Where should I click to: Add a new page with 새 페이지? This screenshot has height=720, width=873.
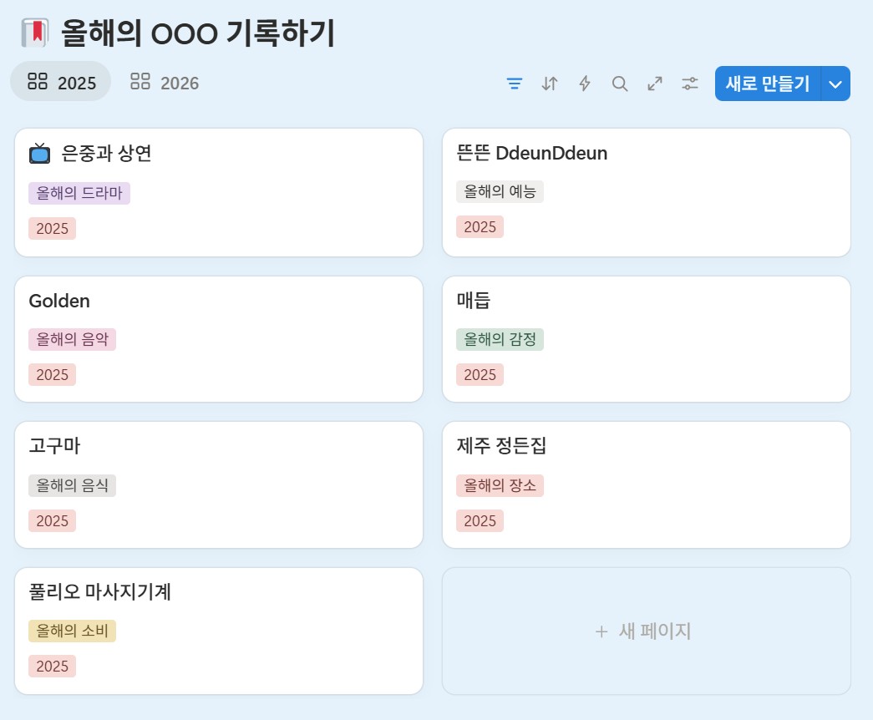pos(646,631)
